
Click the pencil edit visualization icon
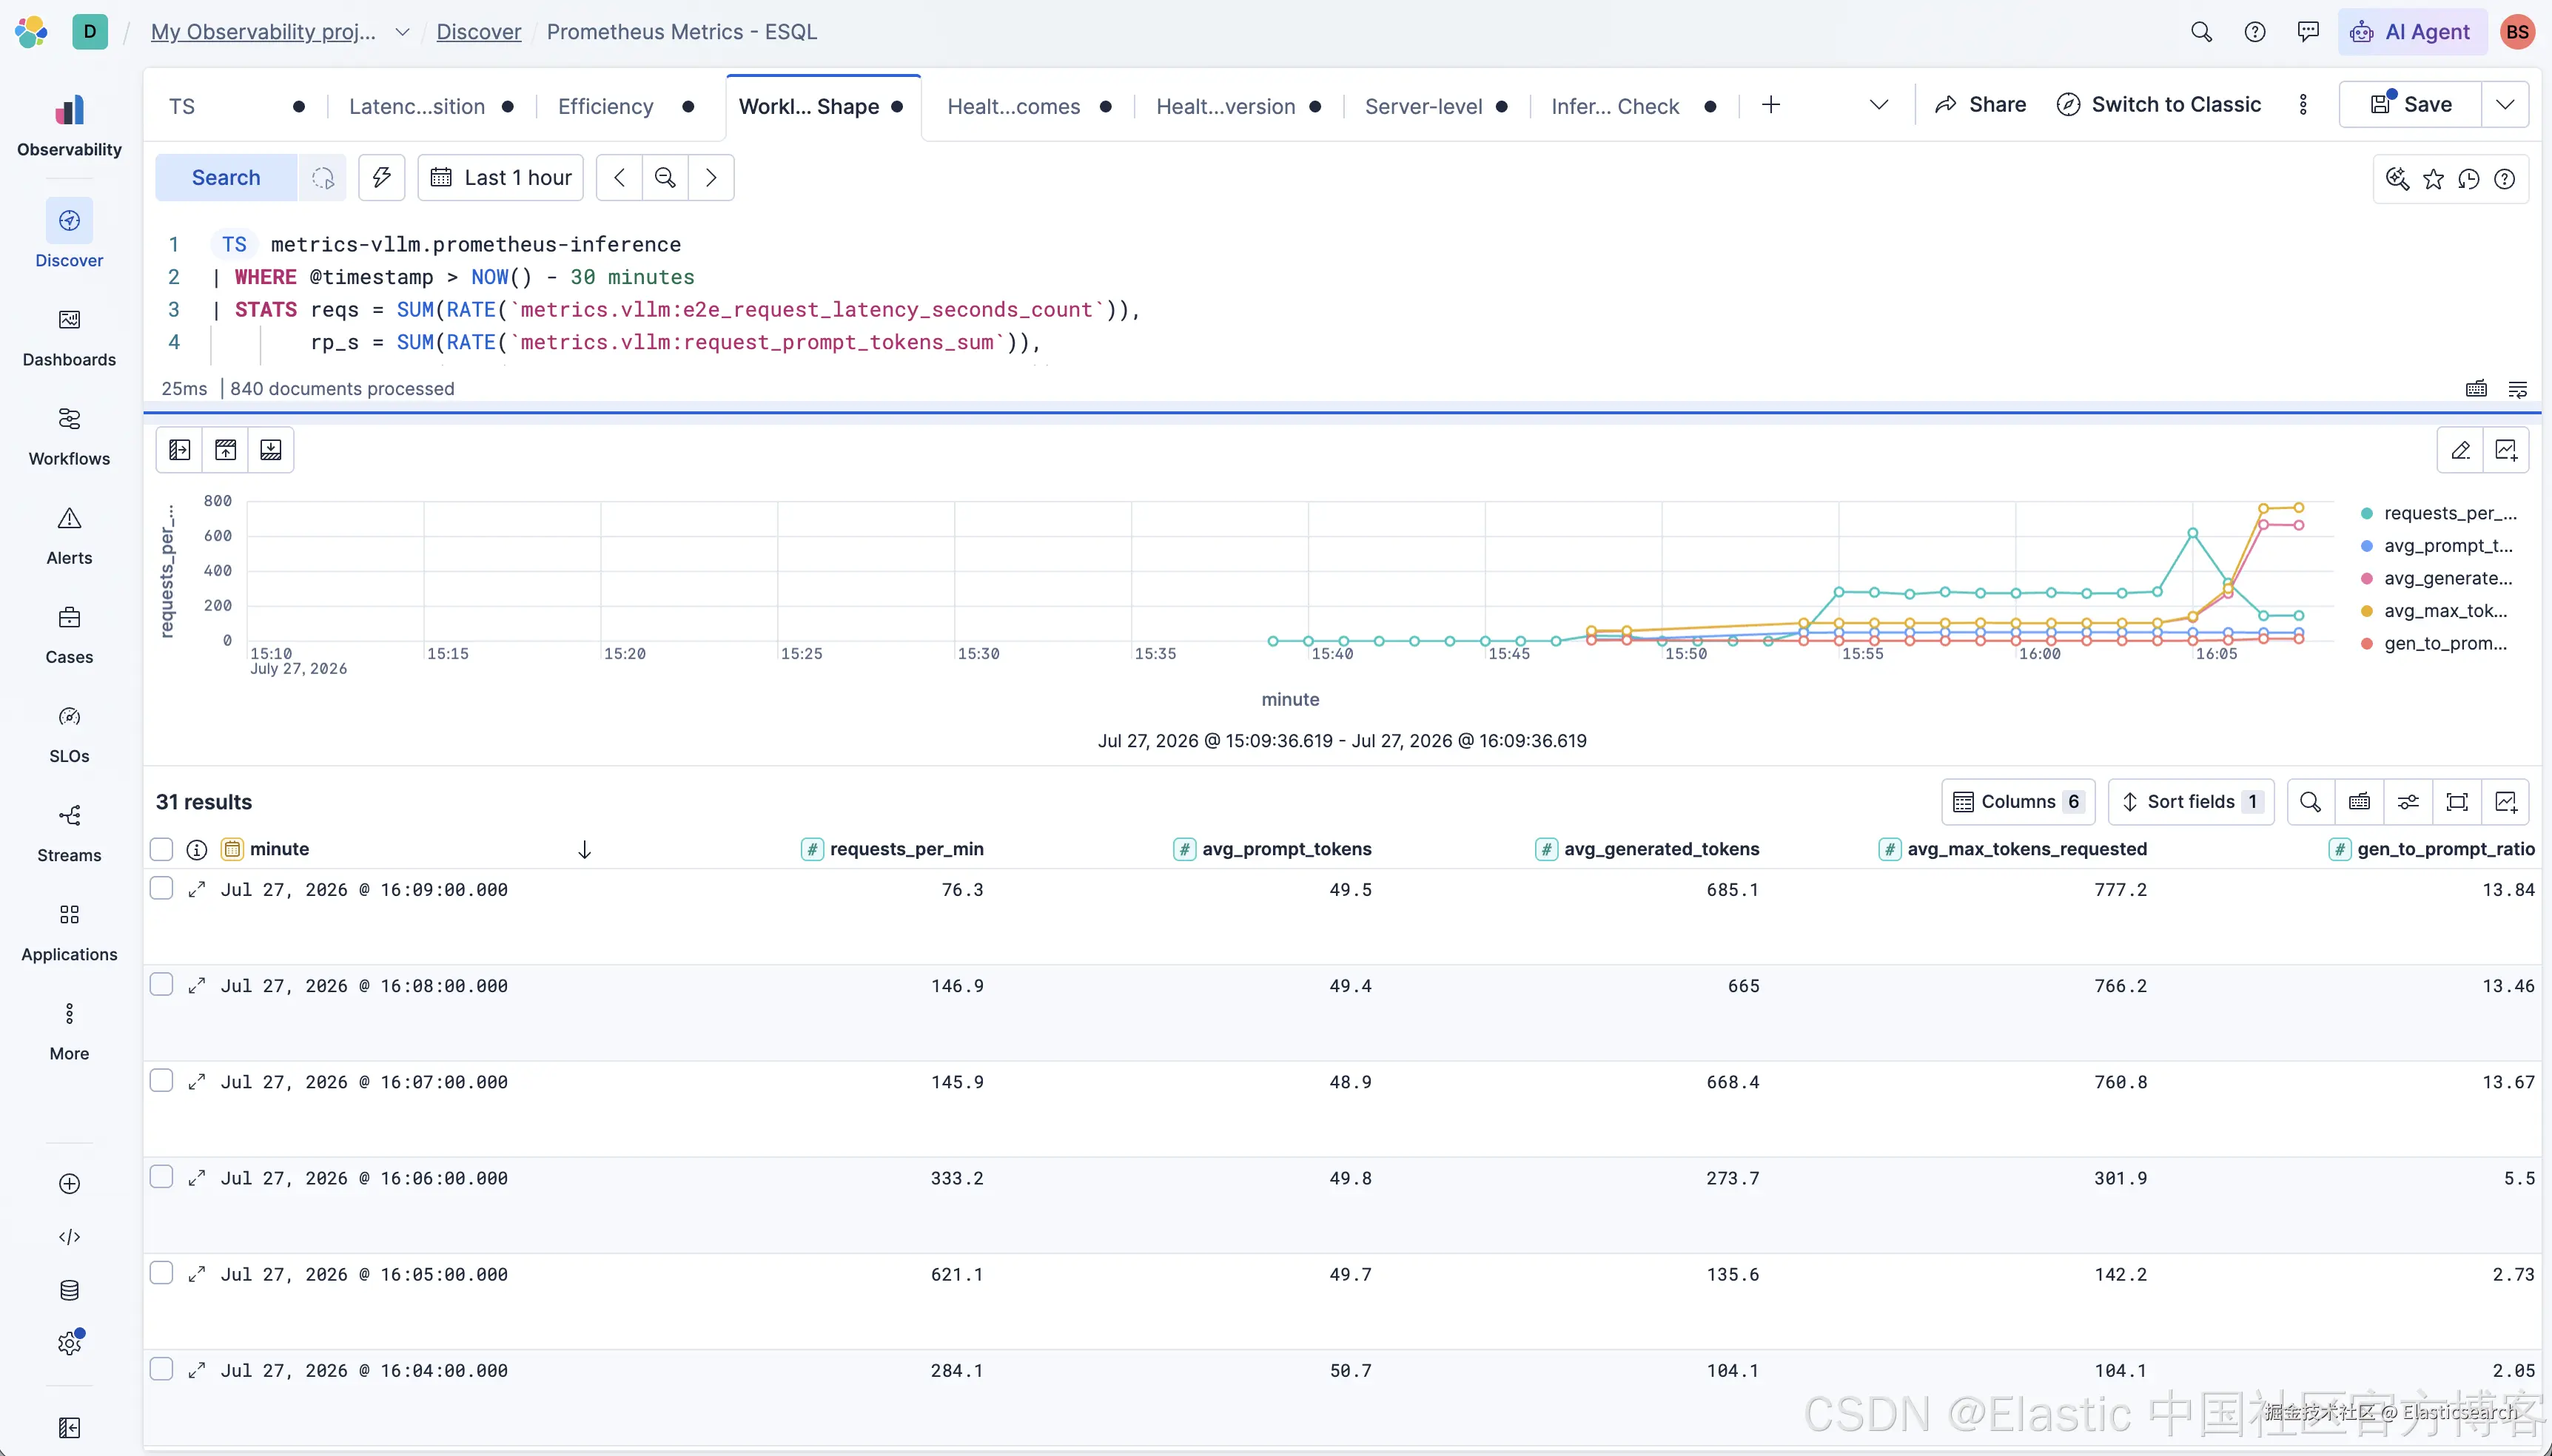click(x=2460, y=450)
